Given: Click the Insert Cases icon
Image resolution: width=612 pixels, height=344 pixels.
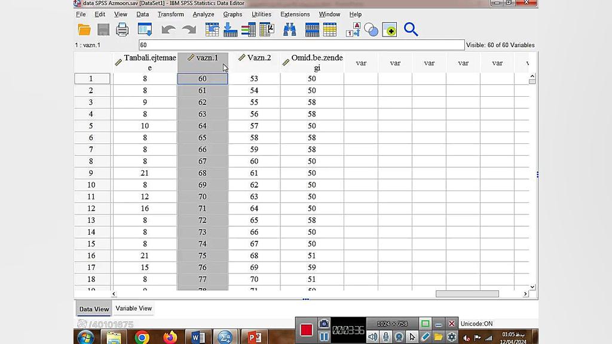Looking at the screenshot, I should point(312,30).
